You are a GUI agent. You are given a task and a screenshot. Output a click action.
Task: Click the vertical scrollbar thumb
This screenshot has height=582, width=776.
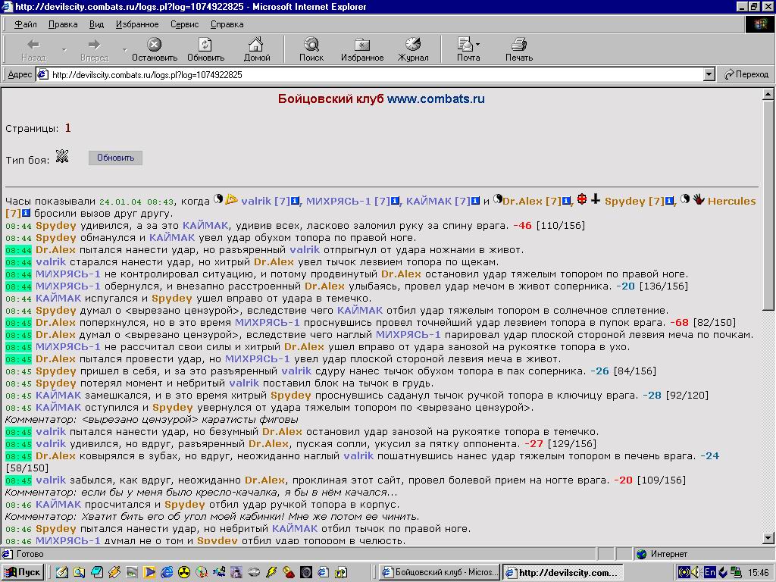click(768, 205)
